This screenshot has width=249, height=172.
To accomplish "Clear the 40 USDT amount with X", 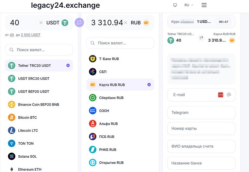I will tap(41, 23).
